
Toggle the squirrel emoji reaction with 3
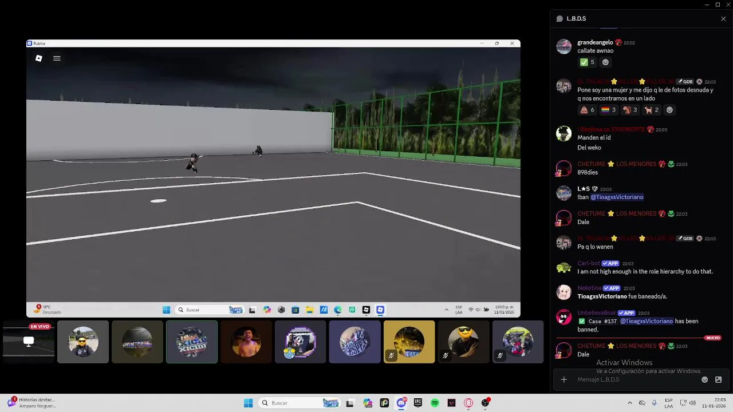point(630,110)
